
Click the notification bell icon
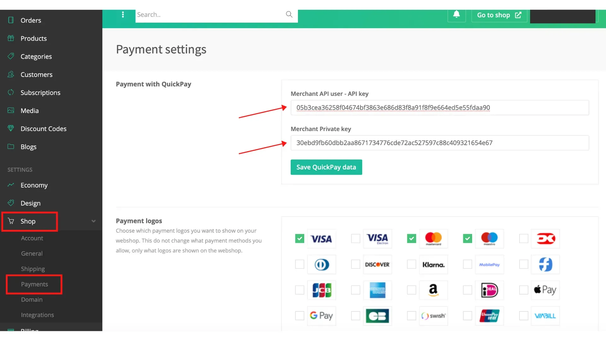[456, 15]
